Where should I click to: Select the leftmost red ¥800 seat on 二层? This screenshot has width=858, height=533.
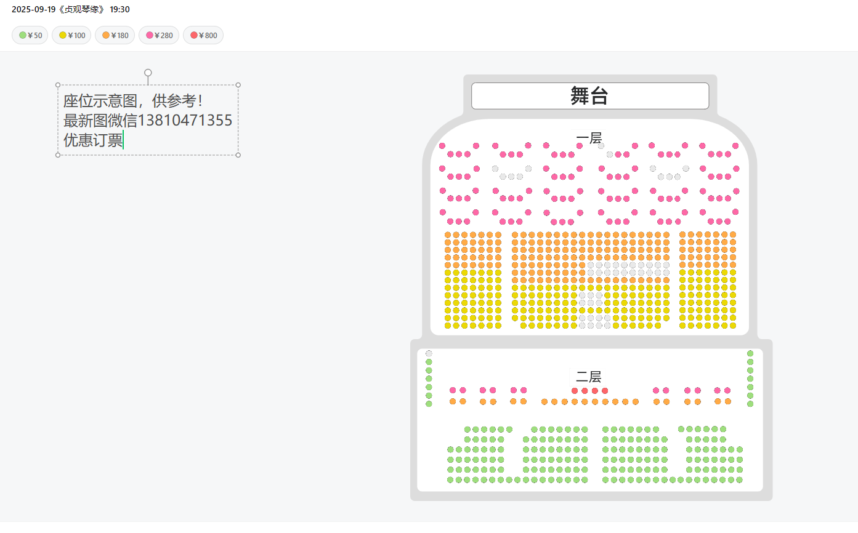pyautogui.click(x=575, y=391)
